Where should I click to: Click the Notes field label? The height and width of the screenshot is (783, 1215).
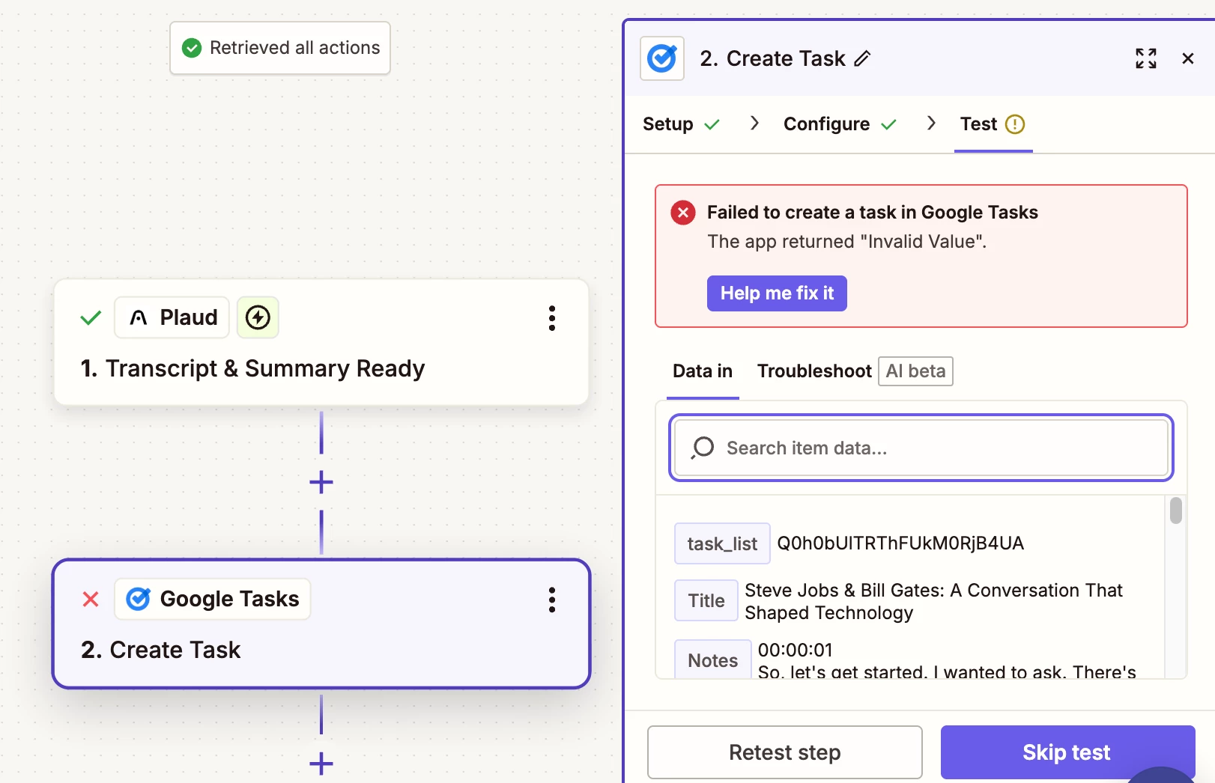tap(713, 659)
